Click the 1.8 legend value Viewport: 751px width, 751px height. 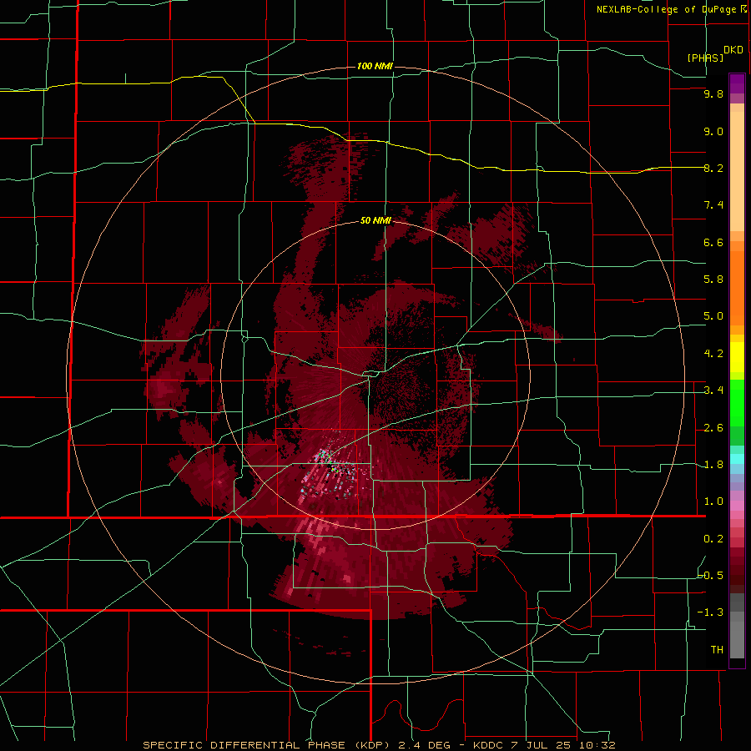point(713,465)
